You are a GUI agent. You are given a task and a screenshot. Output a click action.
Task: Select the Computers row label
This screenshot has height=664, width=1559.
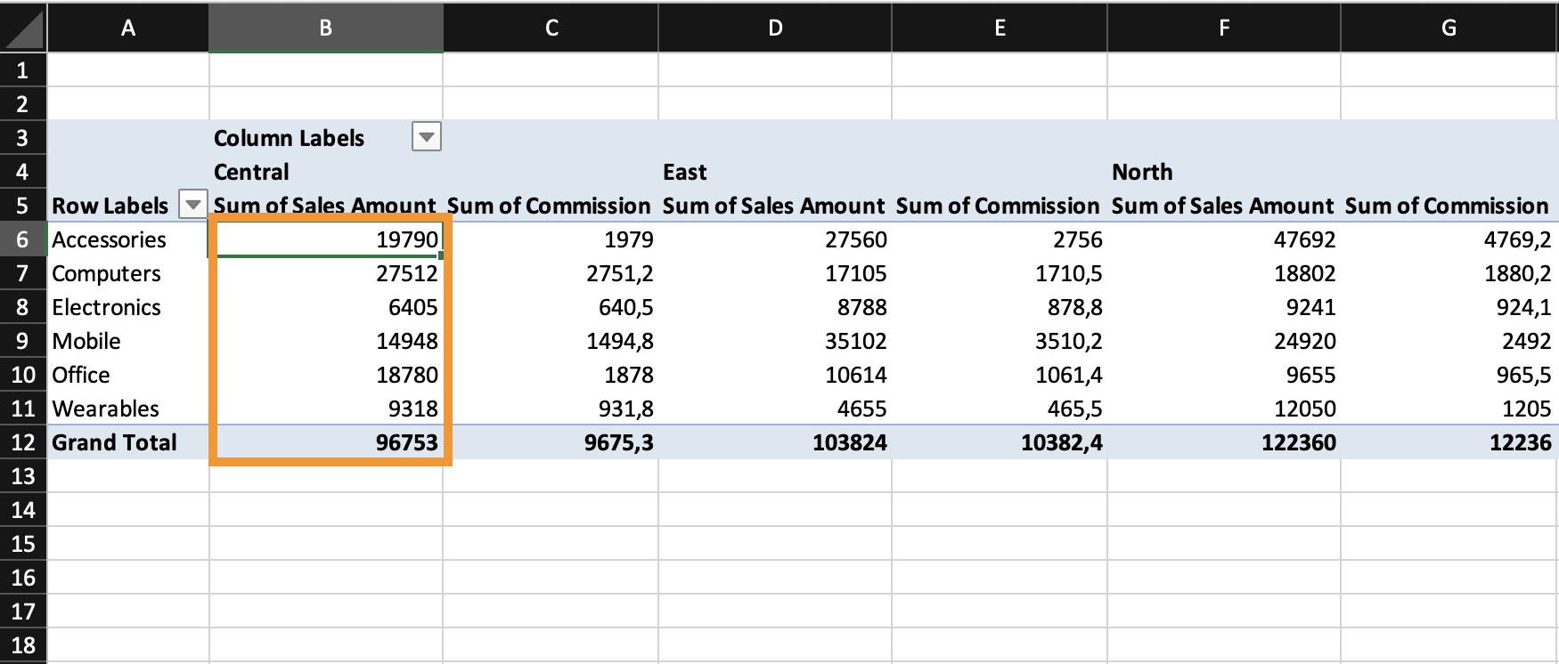(106, 273)
